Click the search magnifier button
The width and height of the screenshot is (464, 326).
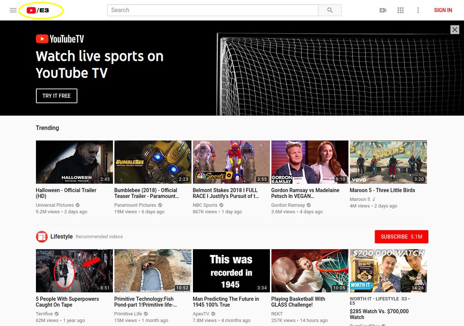(330, 10)
